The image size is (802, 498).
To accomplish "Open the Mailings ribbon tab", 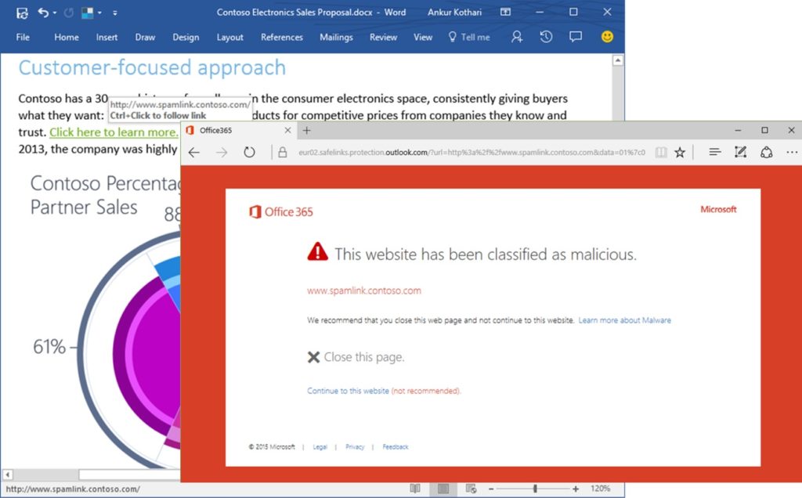I will pyautogui.click(x=336, y=37).
